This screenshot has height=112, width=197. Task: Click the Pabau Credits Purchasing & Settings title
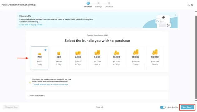pos(19,5)
